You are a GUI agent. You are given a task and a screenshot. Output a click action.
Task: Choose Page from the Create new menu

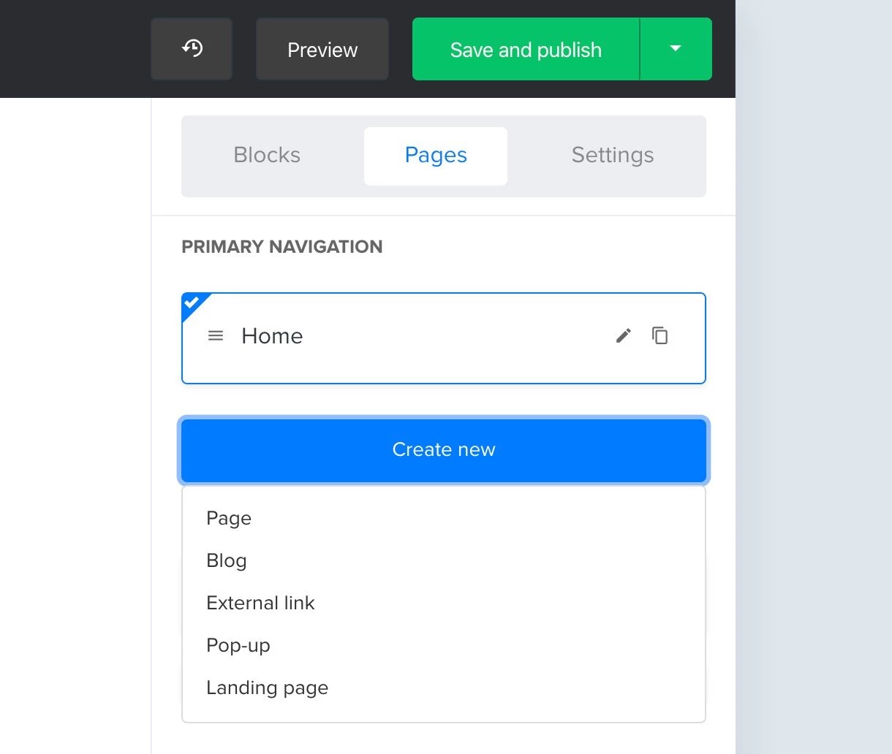point(229,519)
